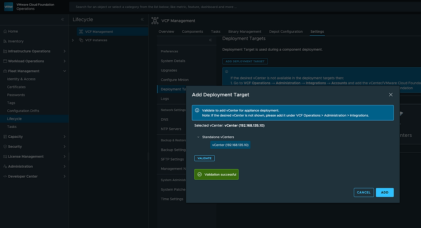Expand Capacity menu chevron
The image size is (421, 228).
pyautogui.click(x=64, y=137)
